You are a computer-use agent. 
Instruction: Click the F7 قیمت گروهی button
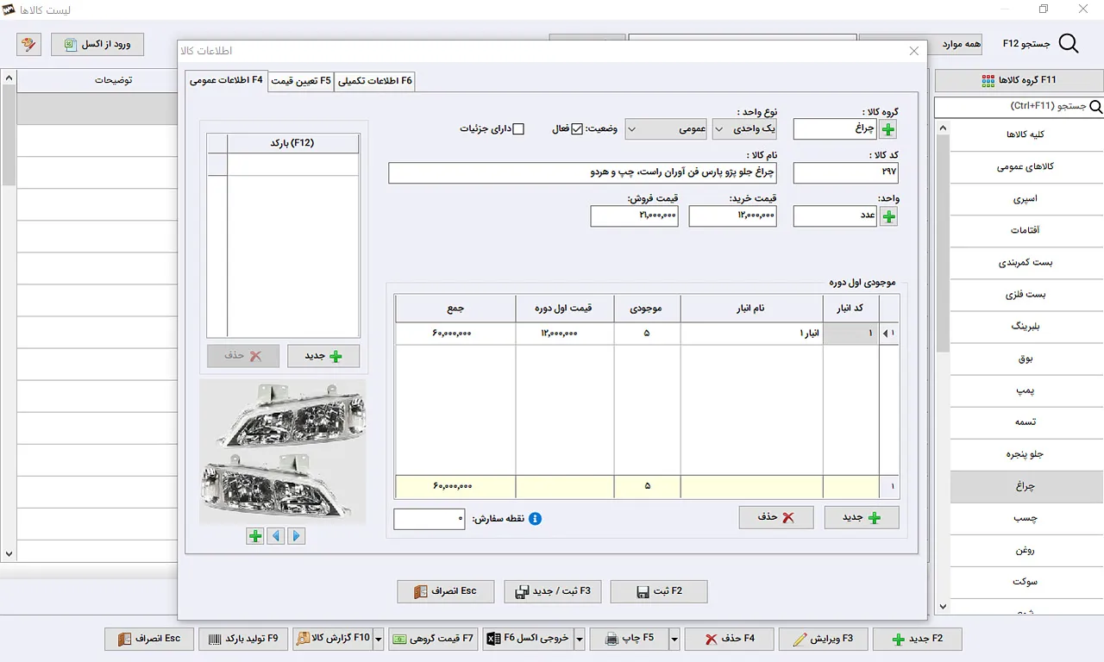(433, 639)
